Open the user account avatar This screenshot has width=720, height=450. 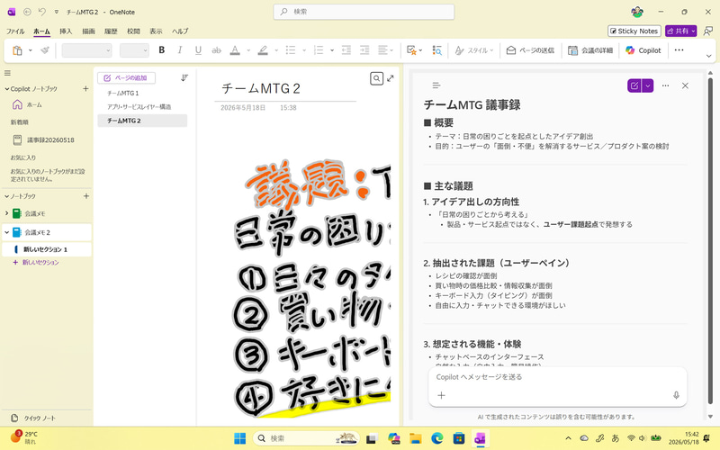[x=636, y=12]
